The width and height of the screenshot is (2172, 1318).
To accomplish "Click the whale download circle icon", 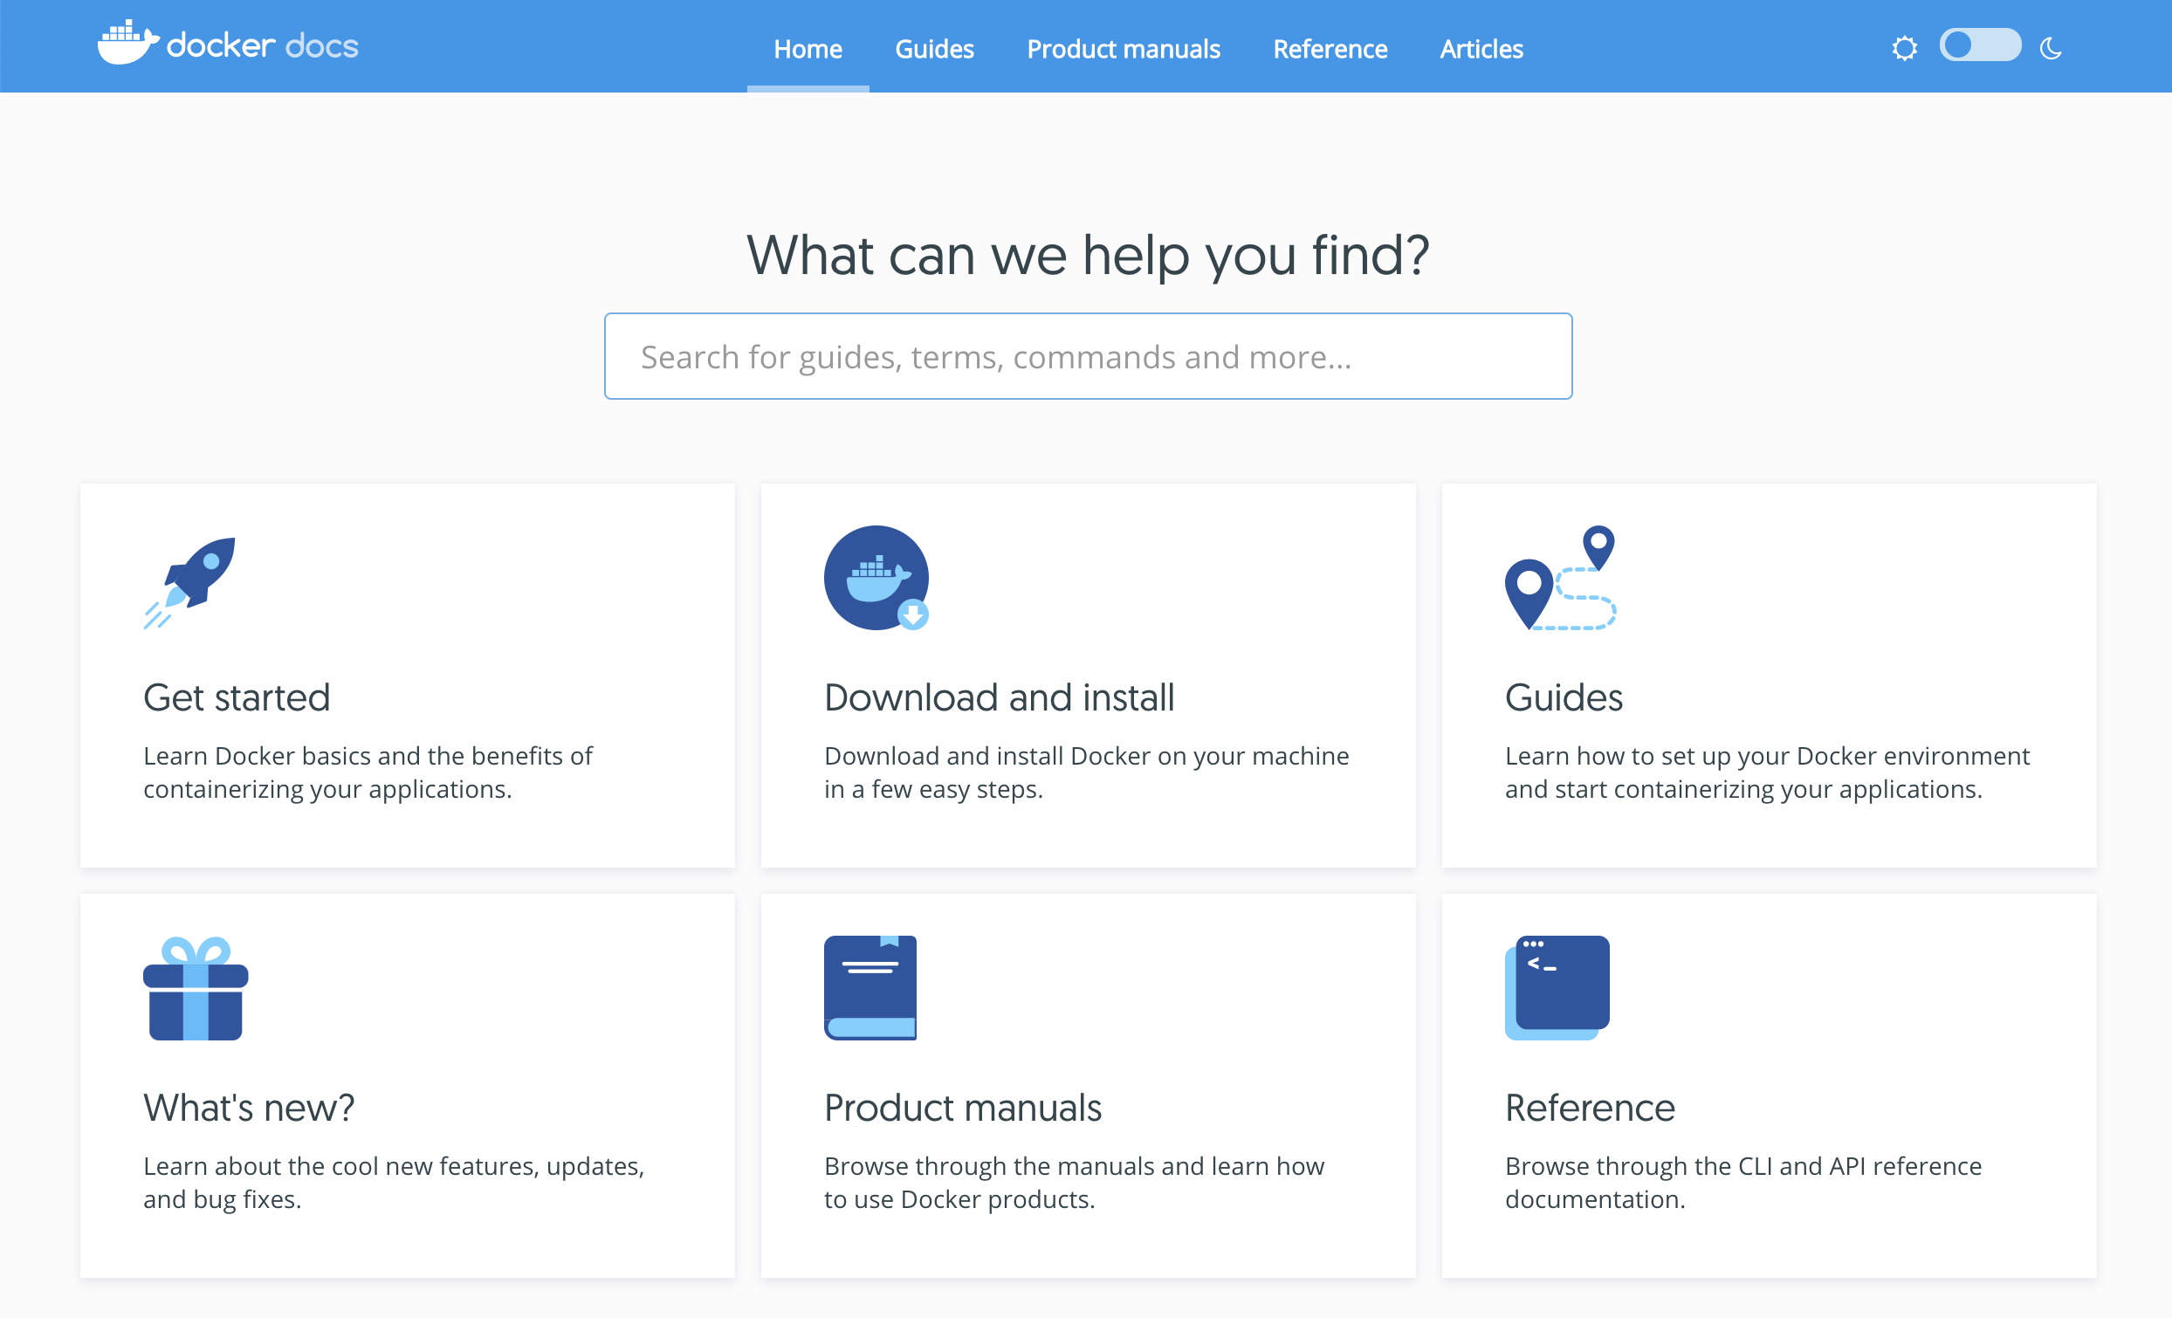I will (x=876, y=579).
